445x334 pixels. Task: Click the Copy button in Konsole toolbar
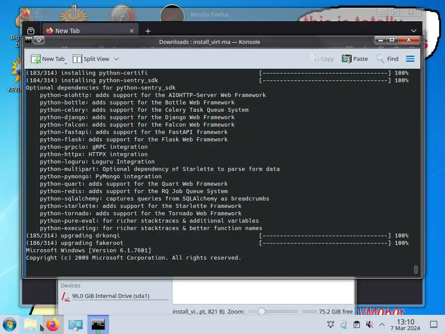click(322, 59)
